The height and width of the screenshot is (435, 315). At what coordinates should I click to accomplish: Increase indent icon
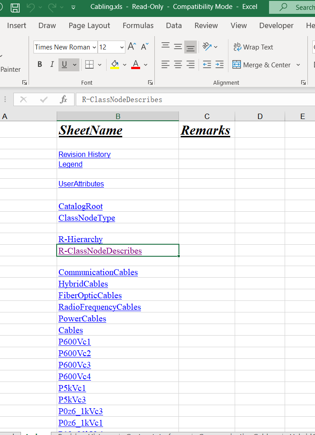pyautogui.click(x=220, y=65)
